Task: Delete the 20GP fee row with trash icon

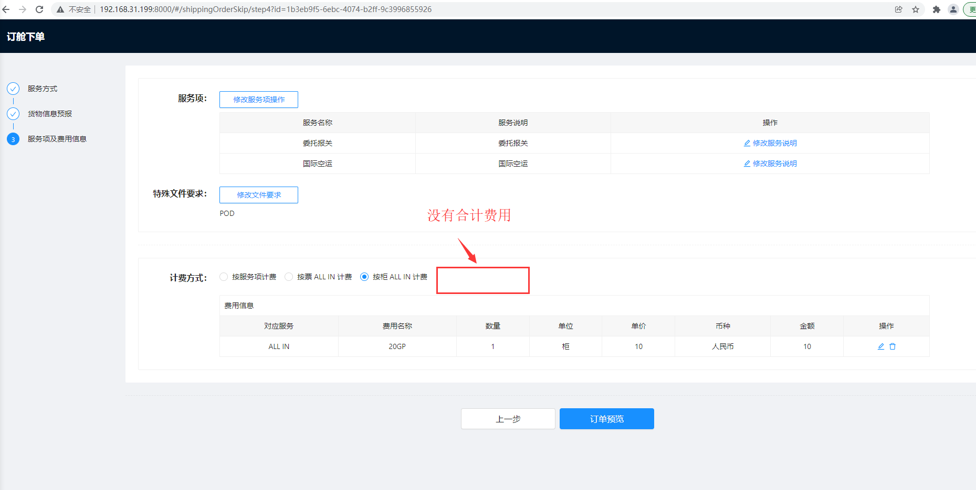Action: (893, 346)
